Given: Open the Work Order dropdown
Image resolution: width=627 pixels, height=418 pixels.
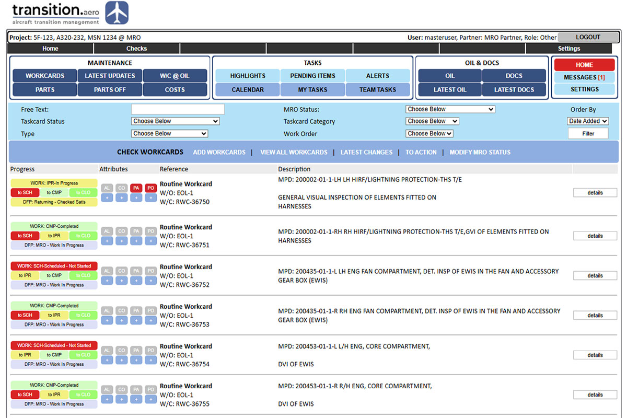Looking at the screenshot, I should click(429, 134).
